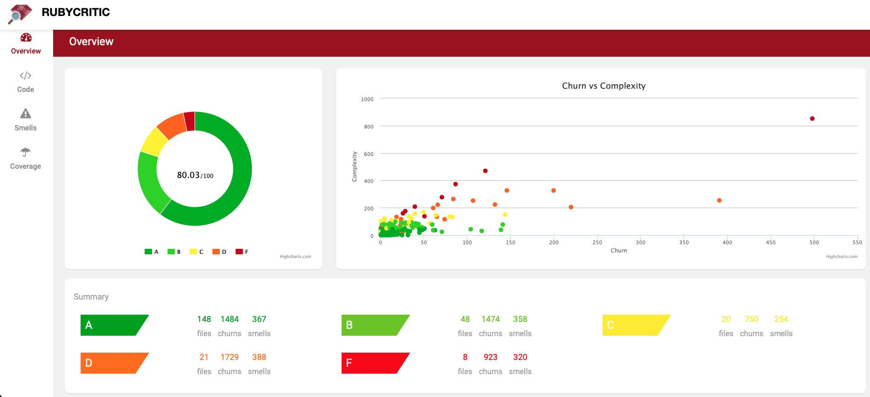Click the green A rating badge

point(114,325)
